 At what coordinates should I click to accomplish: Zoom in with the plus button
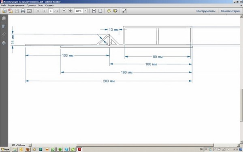tap(70, 11)
